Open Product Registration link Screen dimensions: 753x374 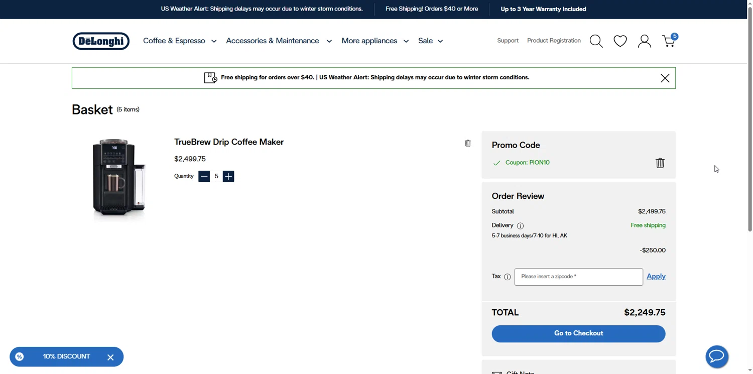click(x=554, y=41)
